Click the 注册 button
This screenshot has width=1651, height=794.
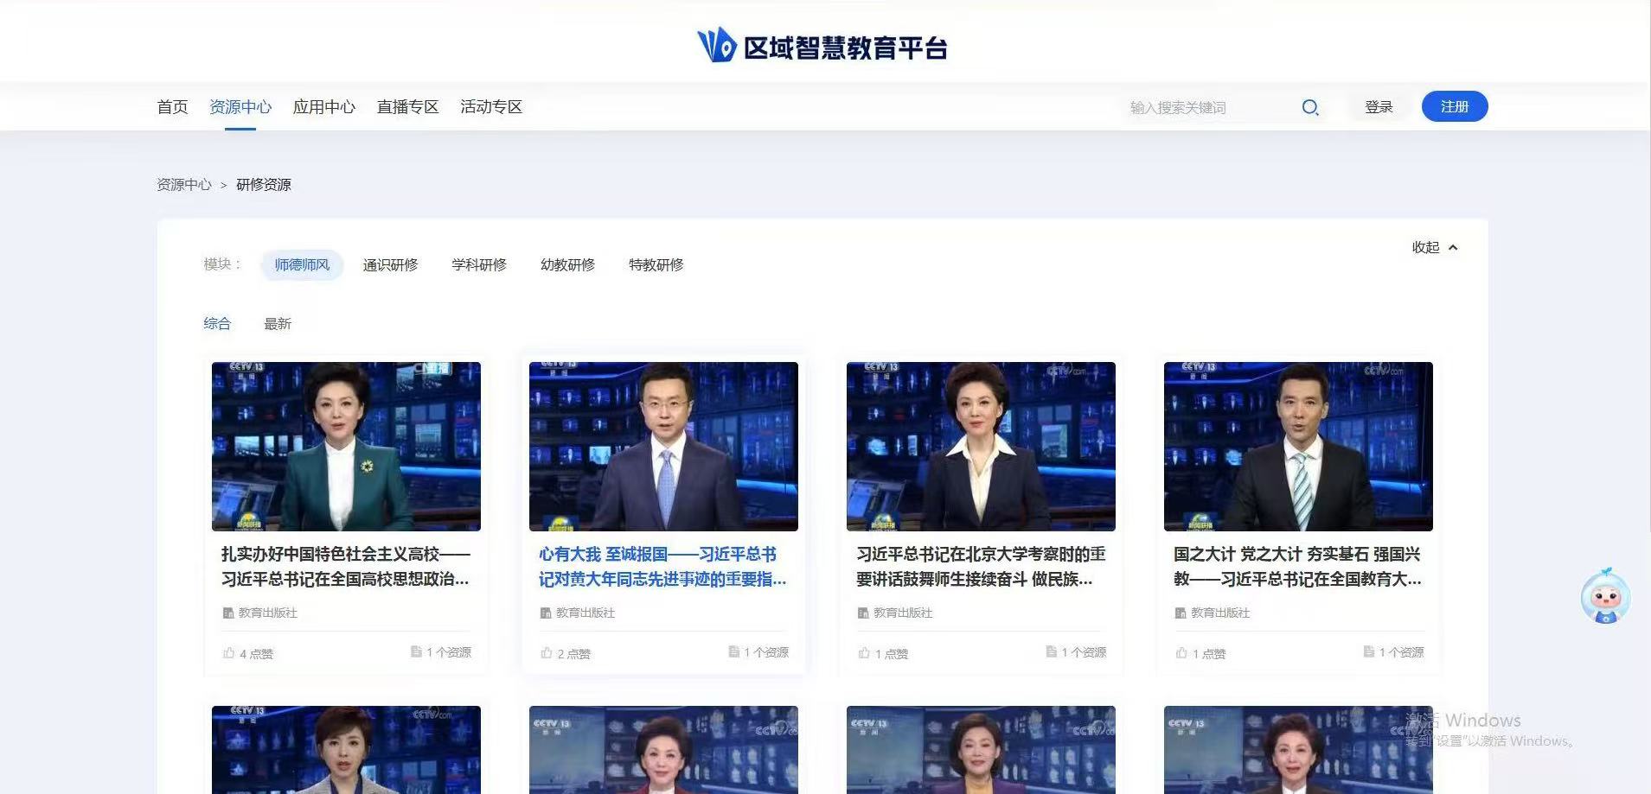point(1454,106)
